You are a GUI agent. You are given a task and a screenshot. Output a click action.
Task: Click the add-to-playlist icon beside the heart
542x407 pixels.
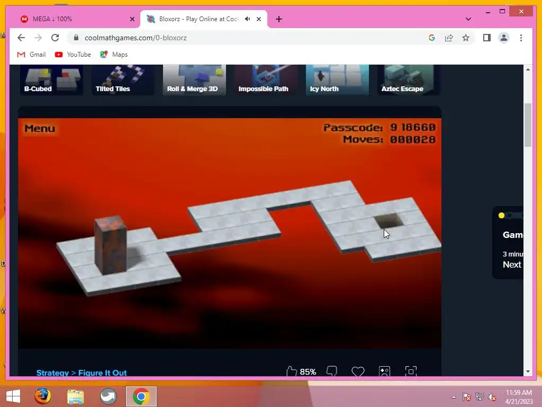tap(384, 371)
